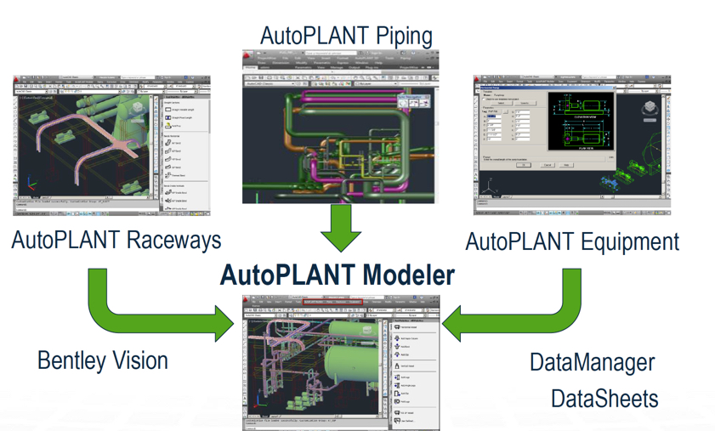Open the workspace dropdown in the Raceways window
The width and height of the screenshot is (715, 431).
tap(31, 91)
